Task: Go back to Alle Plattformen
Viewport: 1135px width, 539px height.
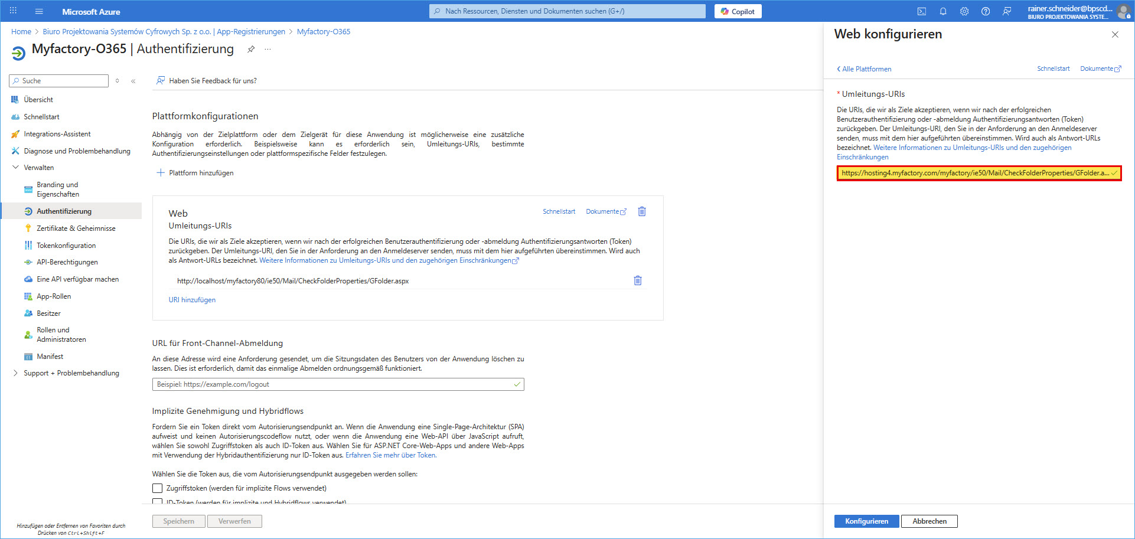Action: [864, 69]
